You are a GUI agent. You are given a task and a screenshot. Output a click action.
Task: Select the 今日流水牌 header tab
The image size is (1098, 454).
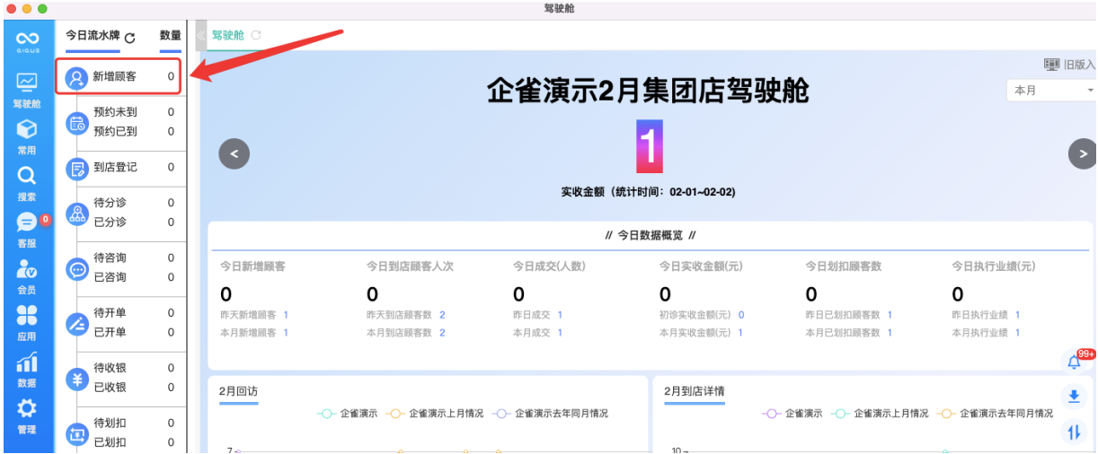93,37
